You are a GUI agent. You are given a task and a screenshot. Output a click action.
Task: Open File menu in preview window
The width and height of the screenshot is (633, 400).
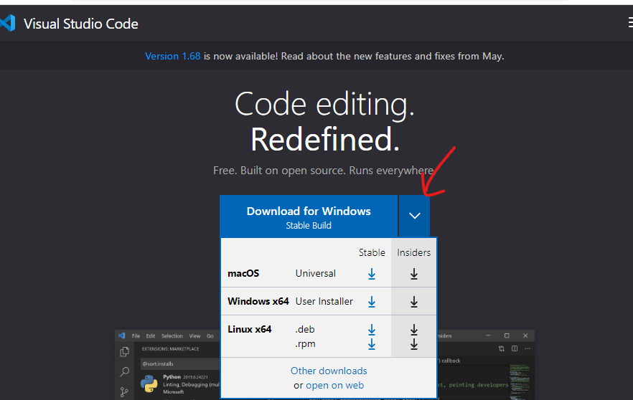136,336
